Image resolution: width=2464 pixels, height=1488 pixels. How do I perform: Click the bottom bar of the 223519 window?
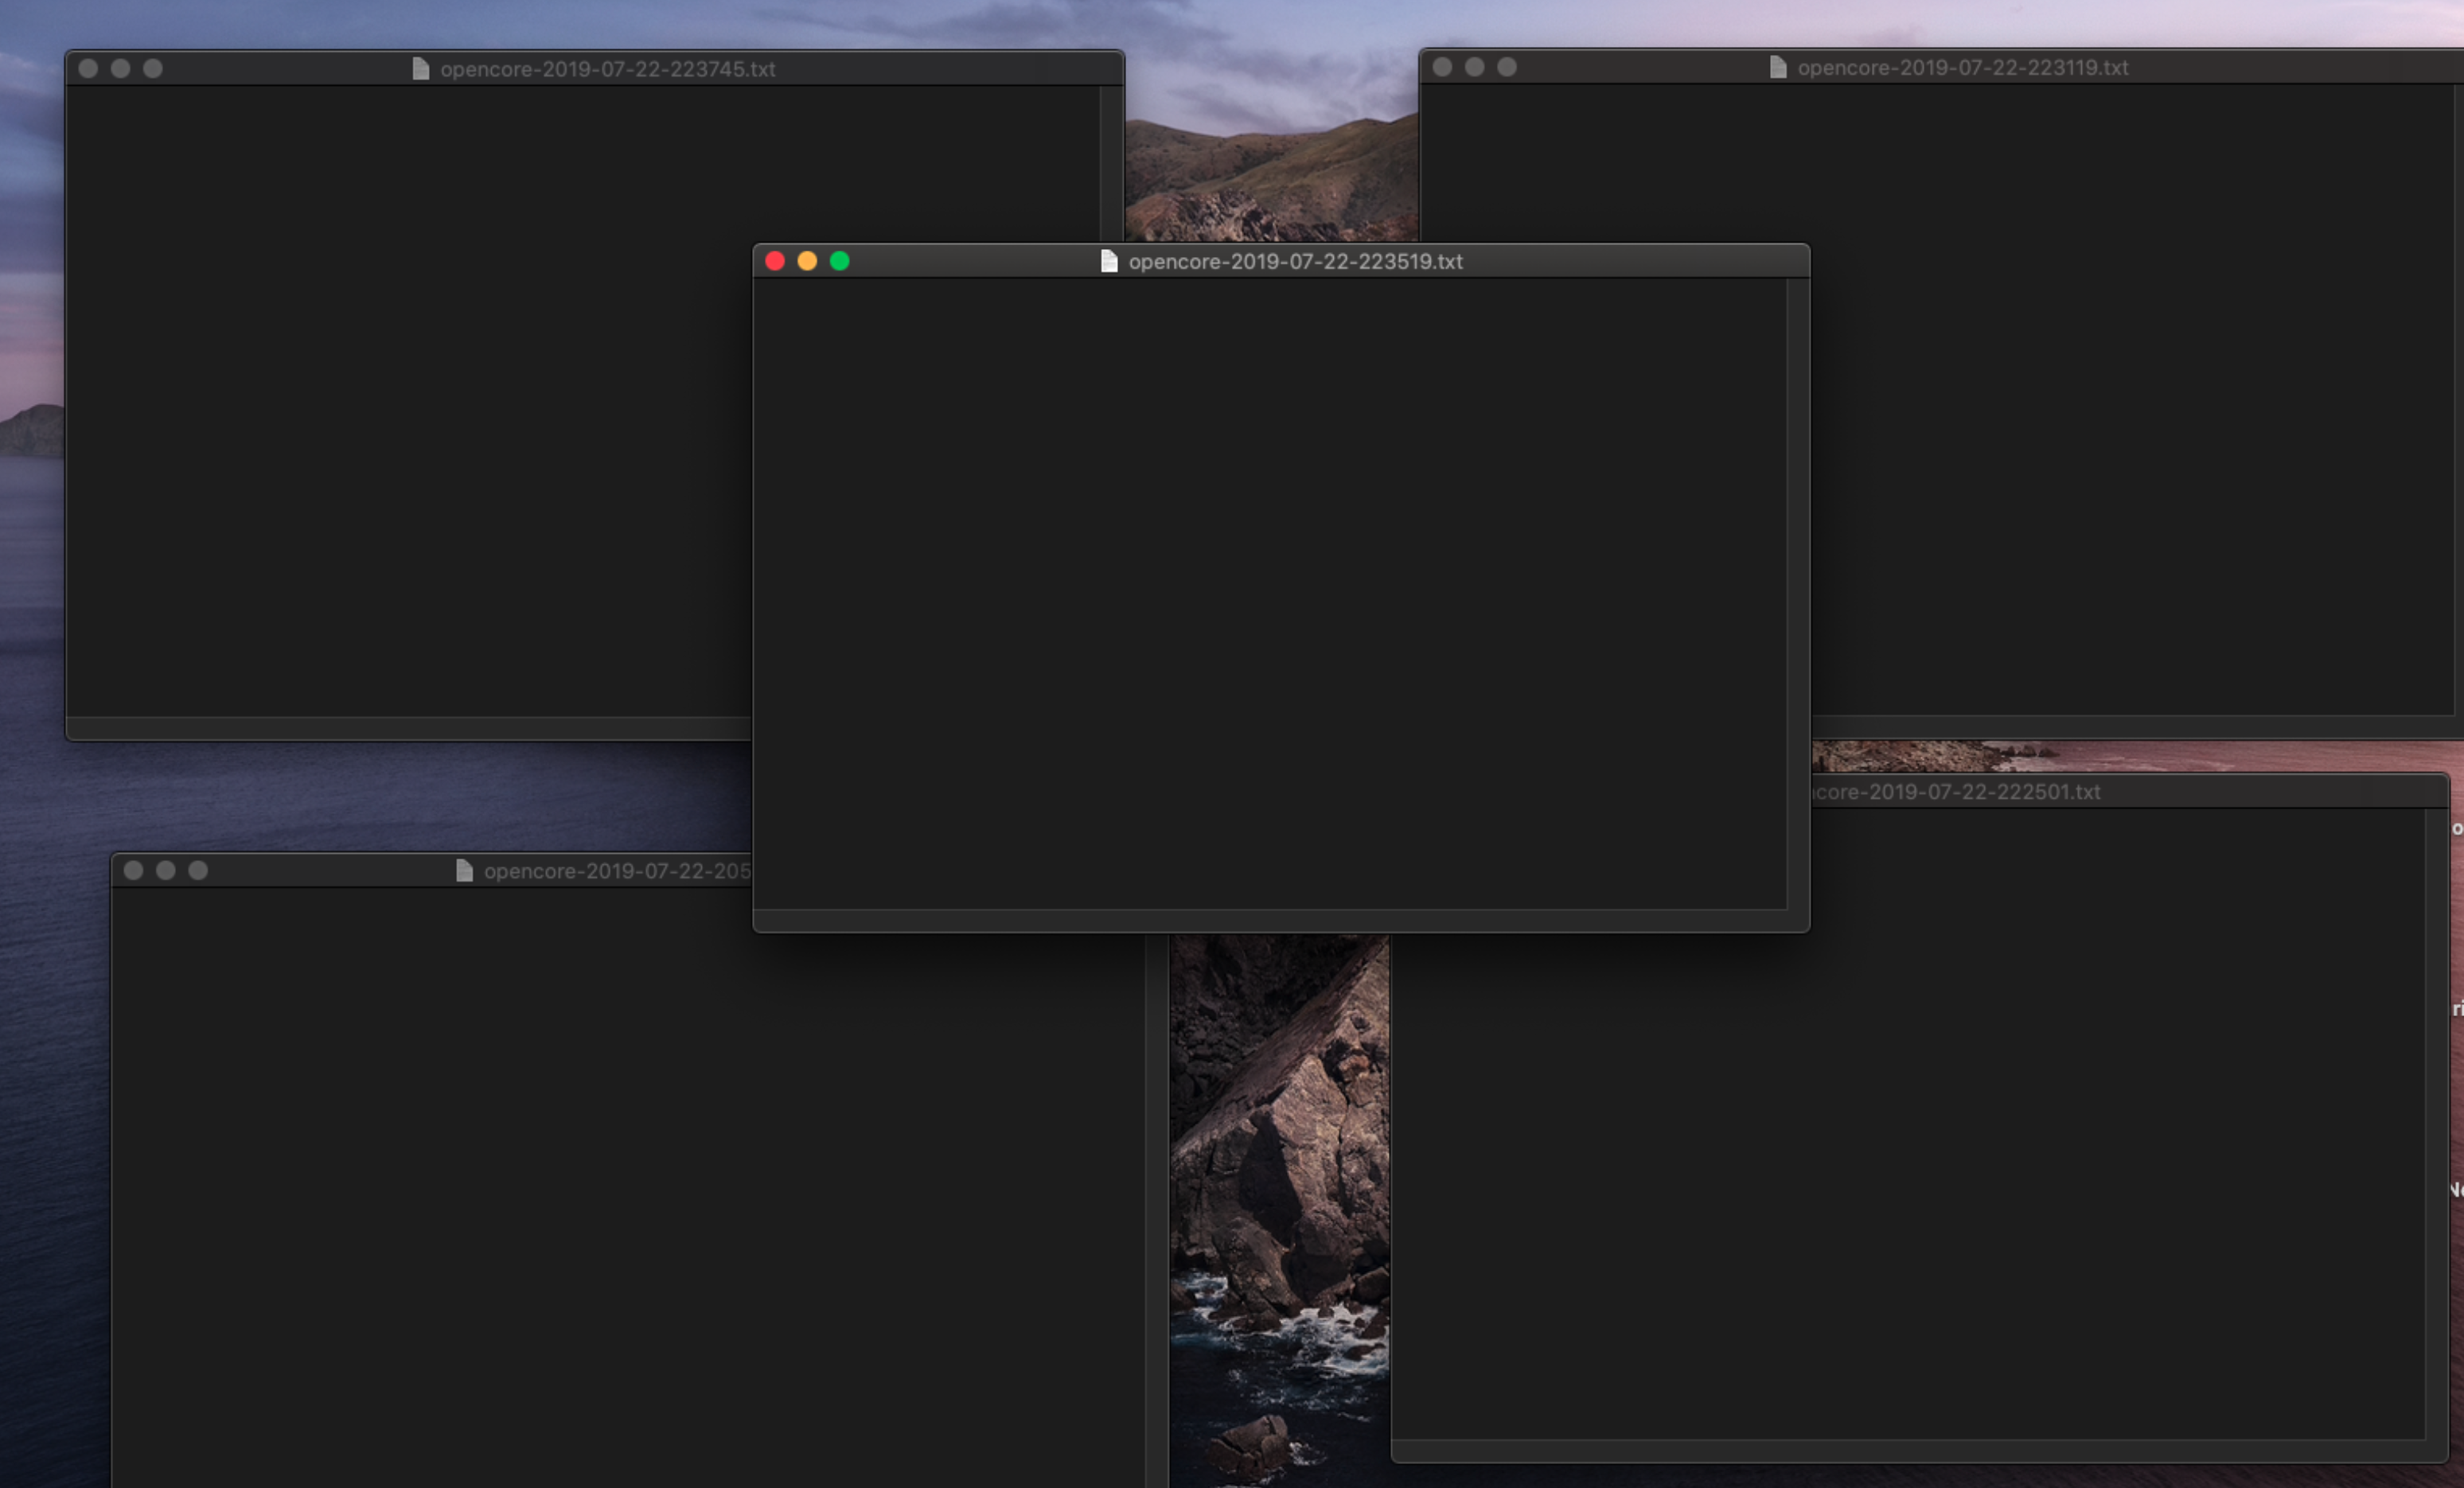click(x=1280, y=918)
